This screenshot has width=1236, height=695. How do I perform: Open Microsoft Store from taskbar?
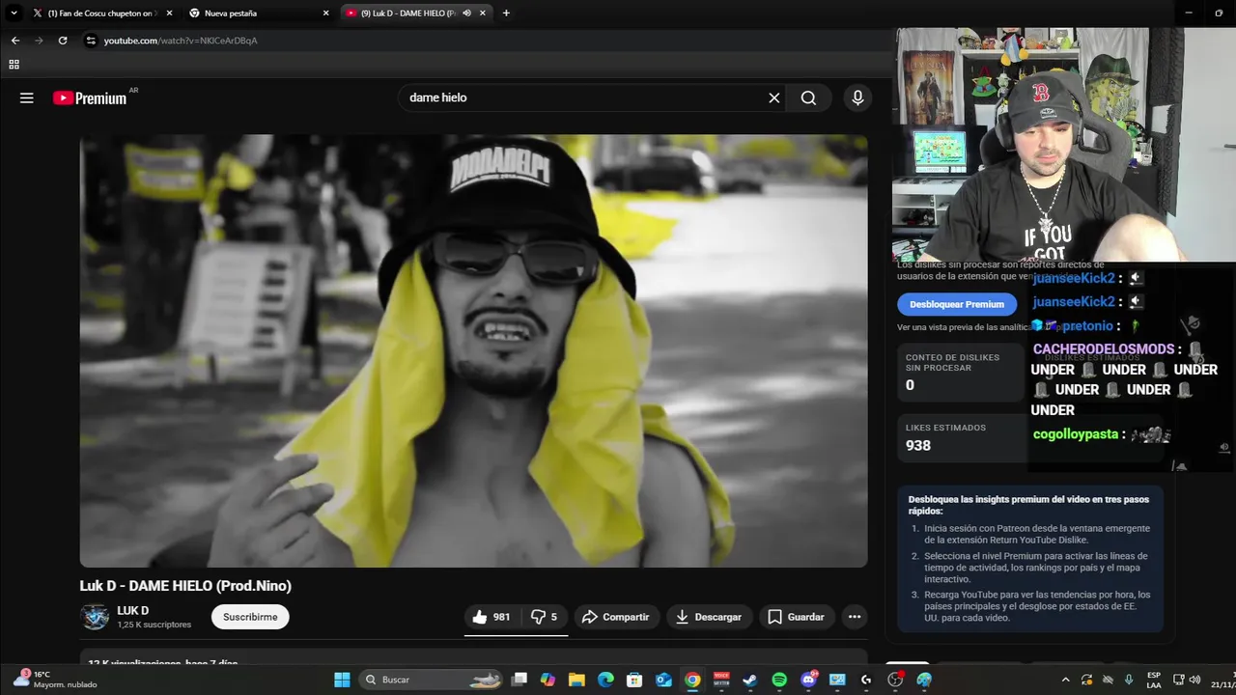(634, 680)
